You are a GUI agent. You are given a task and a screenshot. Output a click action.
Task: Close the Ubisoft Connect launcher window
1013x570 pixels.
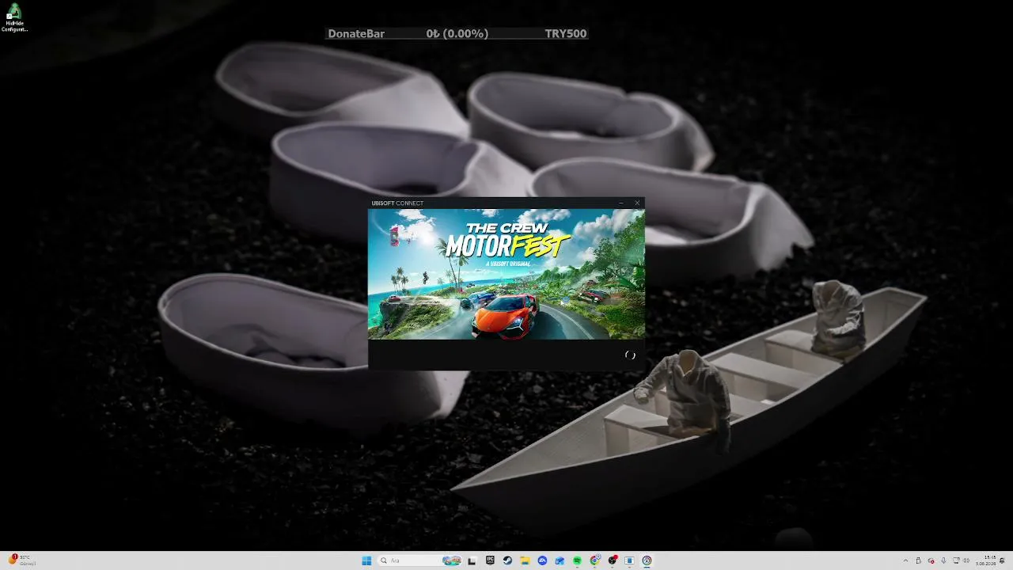click(637, 203)
